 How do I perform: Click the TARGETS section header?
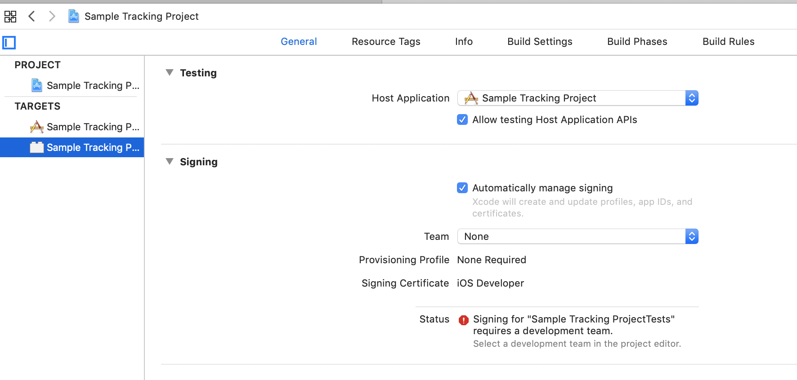pos(37,106)
